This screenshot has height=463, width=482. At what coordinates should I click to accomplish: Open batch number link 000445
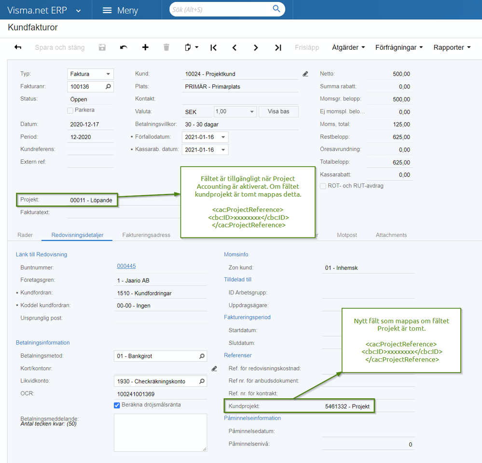126,266
